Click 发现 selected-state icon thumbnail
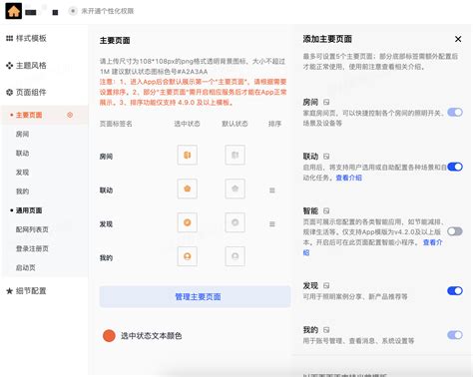The image size is (473, 377). [188, 222]
